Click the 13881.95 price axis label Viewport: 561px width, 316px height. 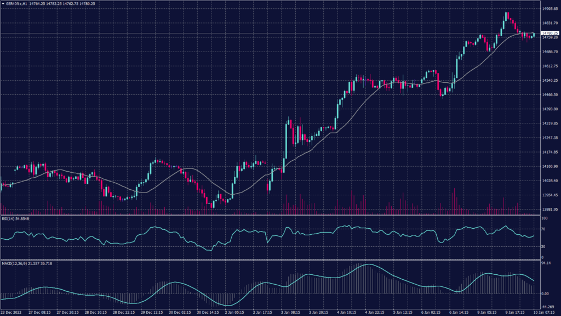[x=548, y=210]
